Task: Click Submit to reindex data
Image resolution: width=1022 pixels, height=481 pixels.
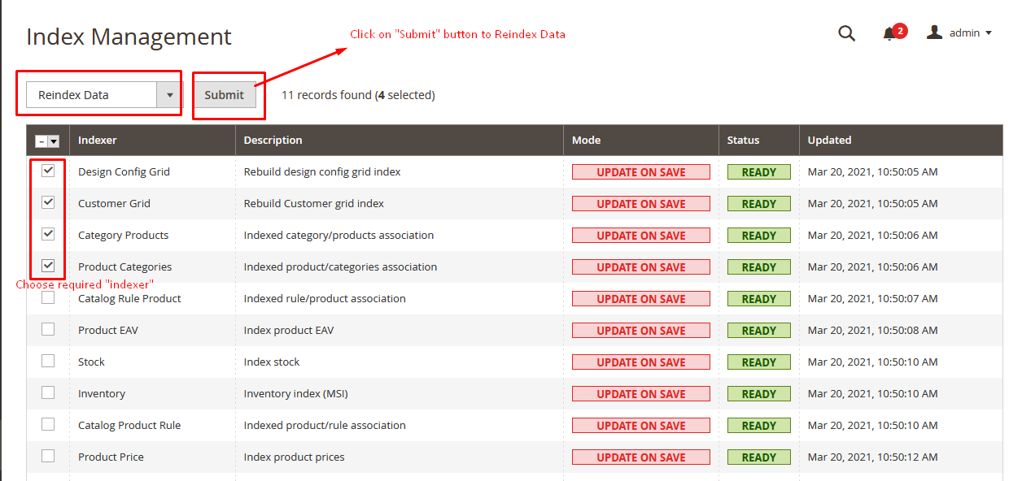Action: (224, 95)
